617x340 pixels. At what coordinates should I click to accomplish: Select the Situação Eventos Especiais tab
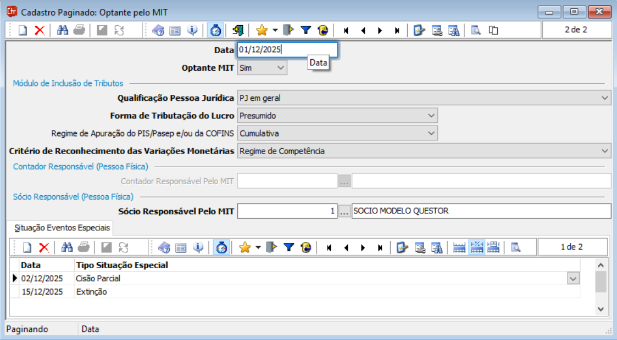pos(59,228)
